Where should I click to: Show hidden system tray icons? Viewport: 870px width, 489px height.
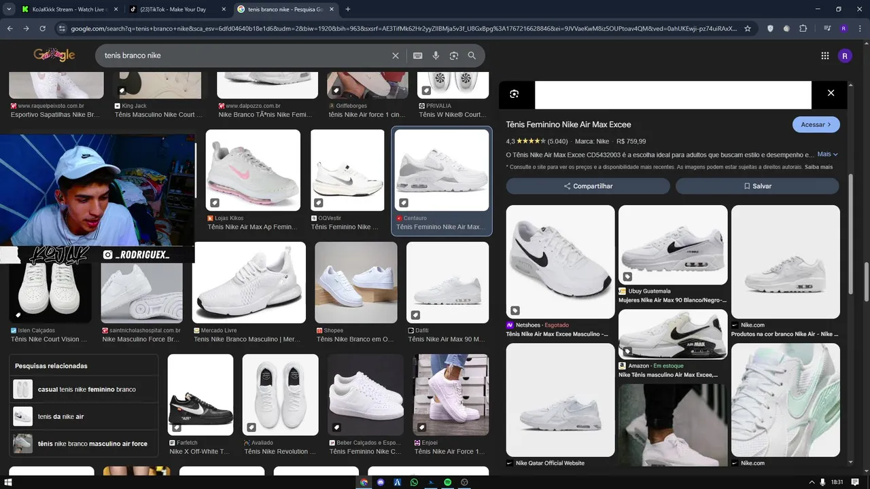coord(812,482)
